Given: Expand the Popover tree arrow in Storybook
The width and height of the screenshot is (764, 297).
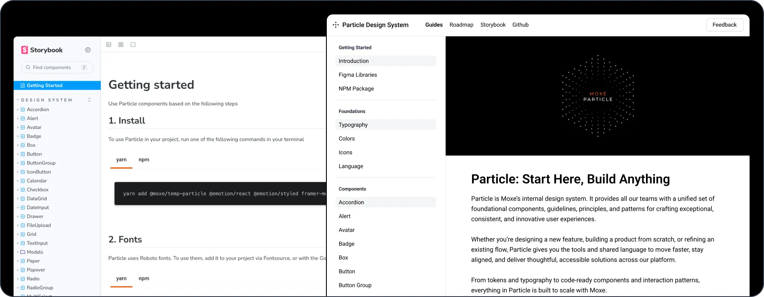Looking at the screenshot, I should click(18, 270).
